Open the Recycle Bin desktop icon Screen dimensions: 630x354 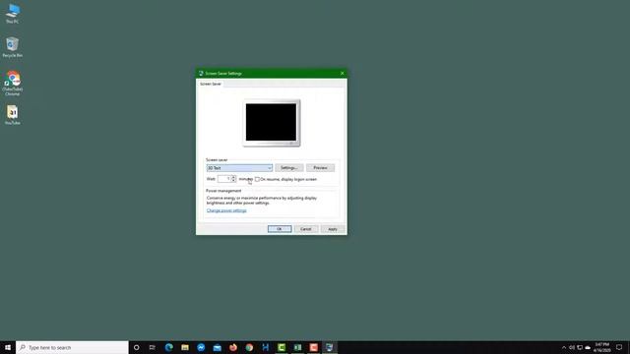point(13,47)
